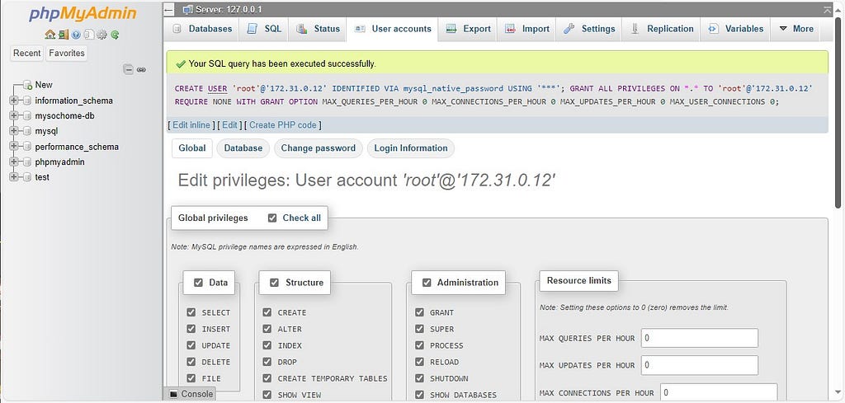Screen dimensions: 845x403
Task: Open MariaDB documentation page icon
Action: pos(88,35)
